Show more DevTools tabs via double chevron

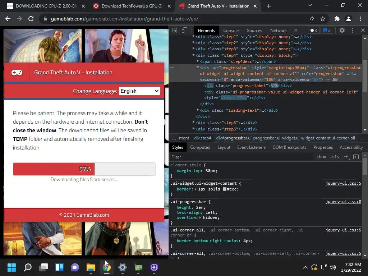coord(296,30)
